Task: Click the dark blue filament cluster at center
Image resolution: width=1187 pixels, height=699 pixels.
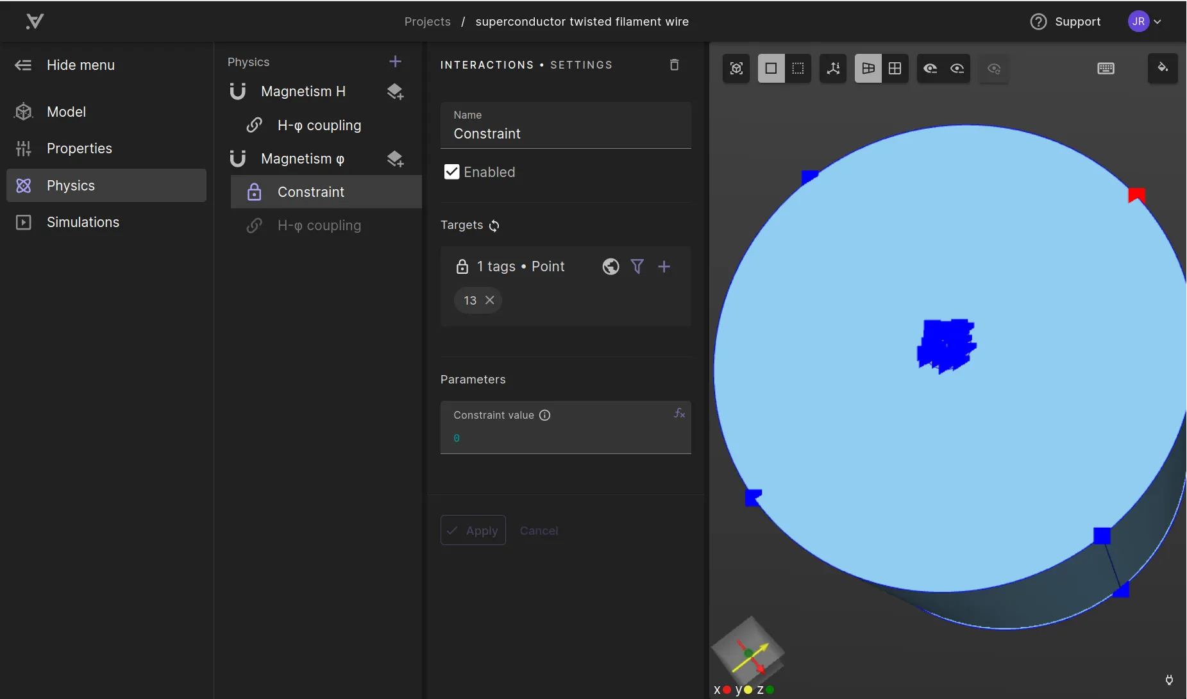Action: tap(947, 346)
